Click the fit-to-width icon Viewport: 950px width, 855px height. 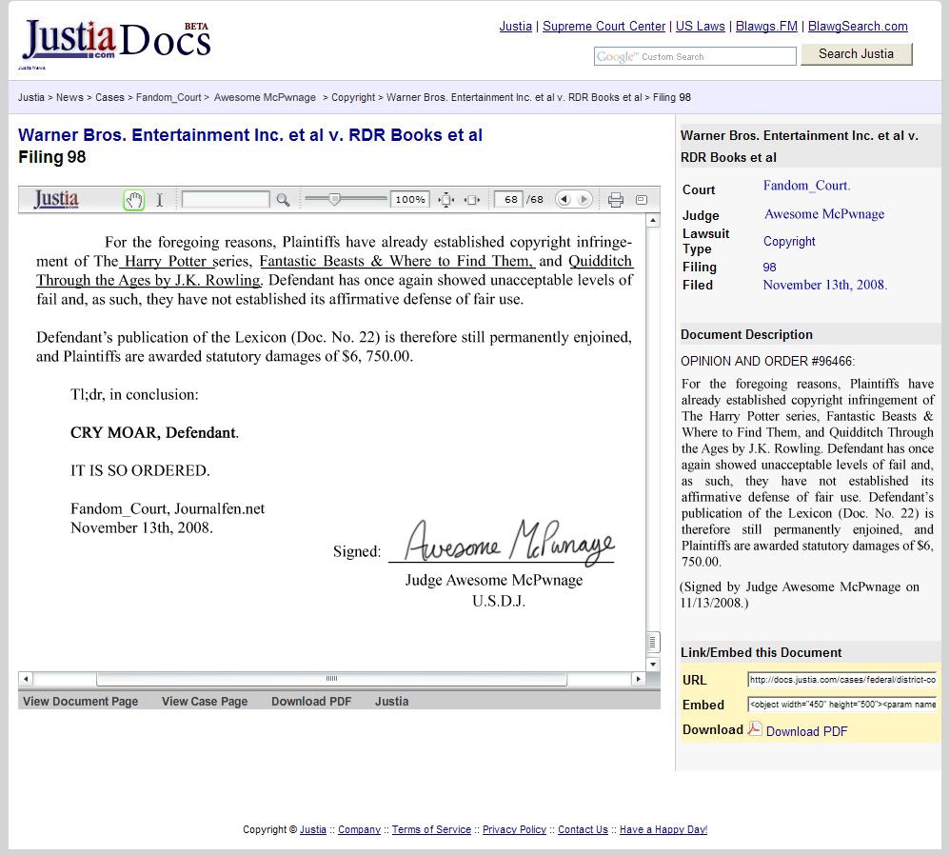(x=471, y=200)
